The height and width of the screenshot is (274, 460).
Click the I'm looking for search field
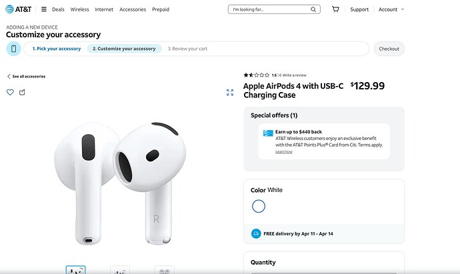pos(268,9)
